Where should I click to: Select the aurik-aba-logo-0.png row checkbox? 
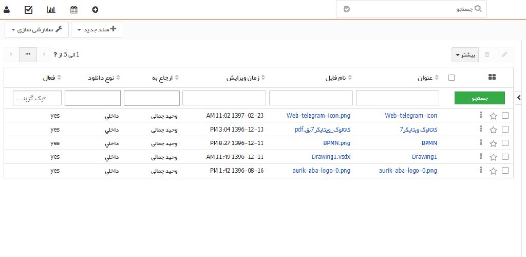tap(505, 170)
